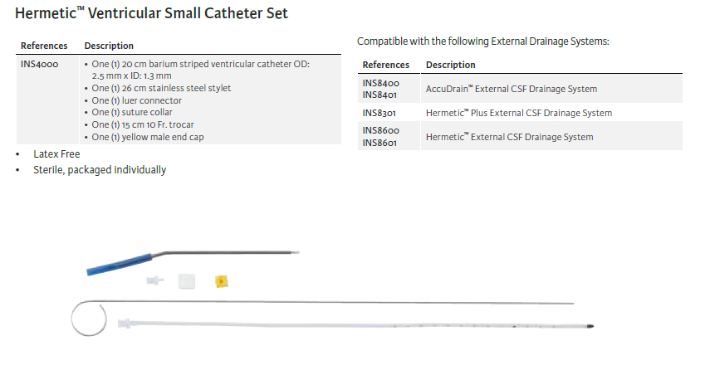Click the white square suture collar

[186, 281]
